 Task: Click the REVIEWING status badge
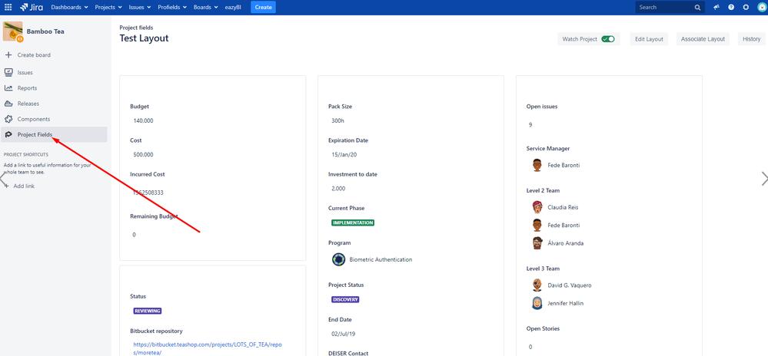(x=148, y=311)
